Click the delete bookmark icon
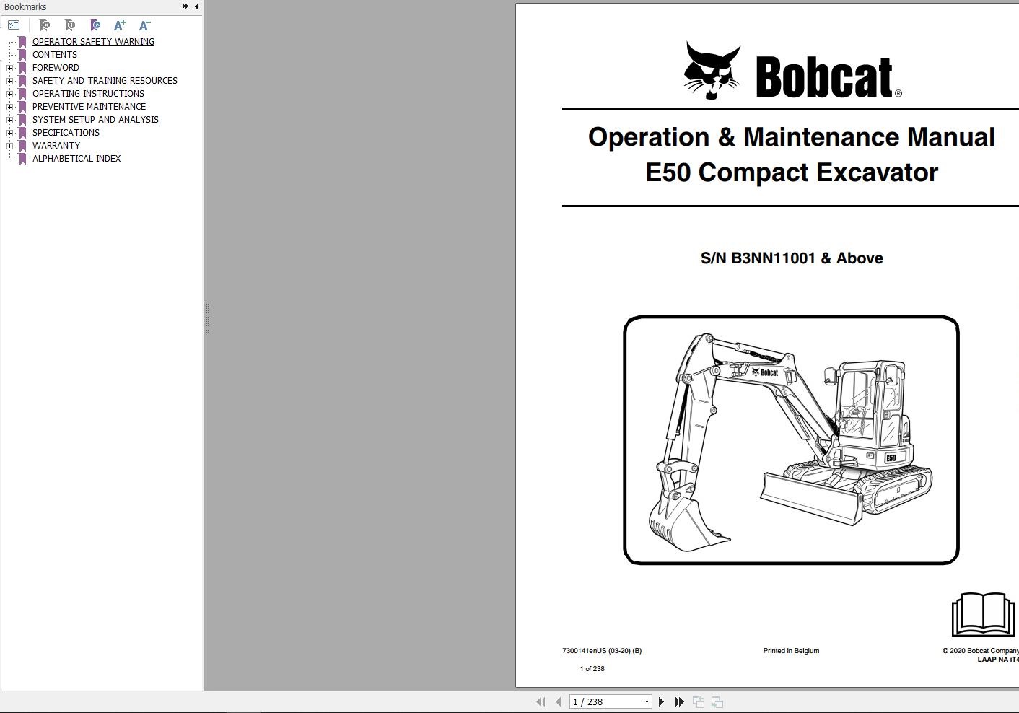1019x713 pixels. tap(45, 25)
